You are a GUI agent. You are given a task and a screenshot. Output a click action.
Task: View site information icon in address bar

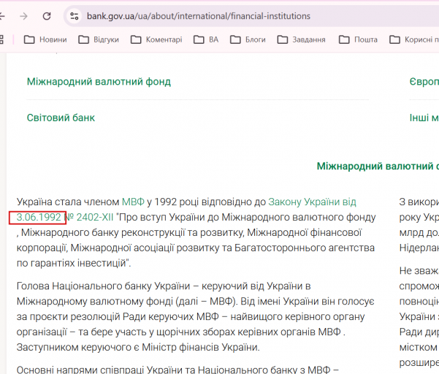[x=74, y=16]
